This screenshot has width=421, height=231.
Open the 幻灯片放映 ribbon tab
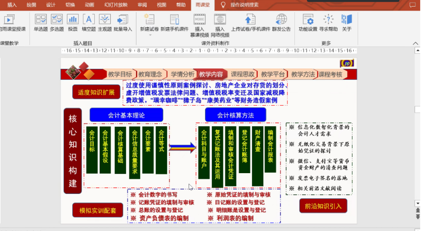[x=116, y=5]
